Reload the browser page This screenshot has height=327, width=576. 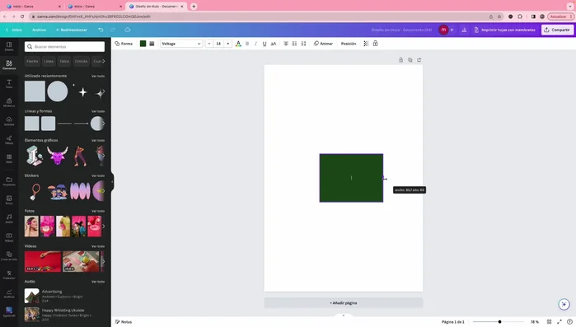22,16
